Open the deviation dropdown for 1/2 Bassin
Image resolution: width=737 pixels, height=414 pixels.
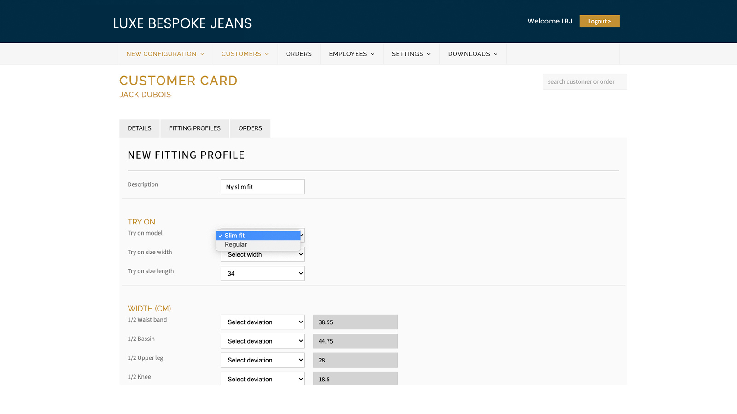pos(262,341)
